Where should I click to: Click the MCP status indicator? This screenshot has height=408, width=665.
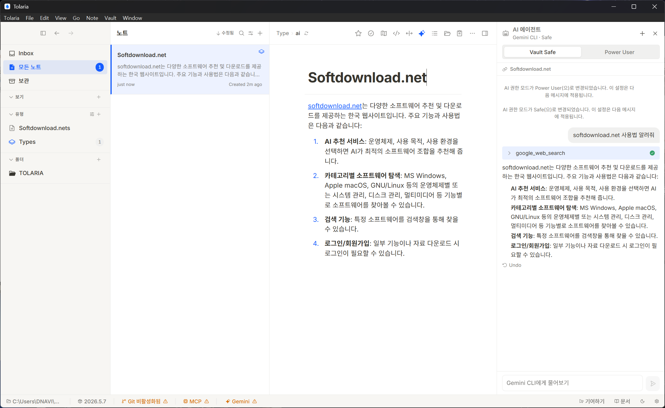coord(196,401)
